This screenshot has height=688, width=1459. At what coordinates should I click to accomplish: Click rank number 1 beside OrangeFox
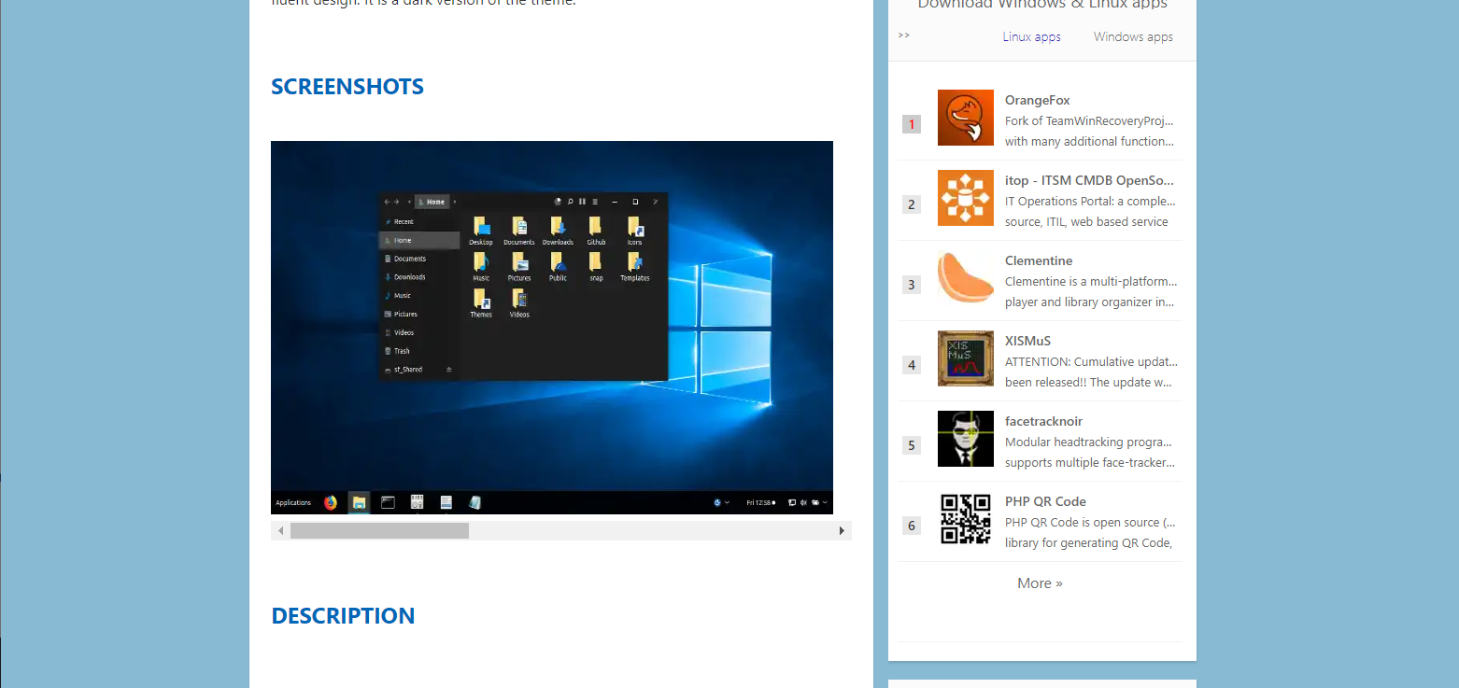(912, 124)
